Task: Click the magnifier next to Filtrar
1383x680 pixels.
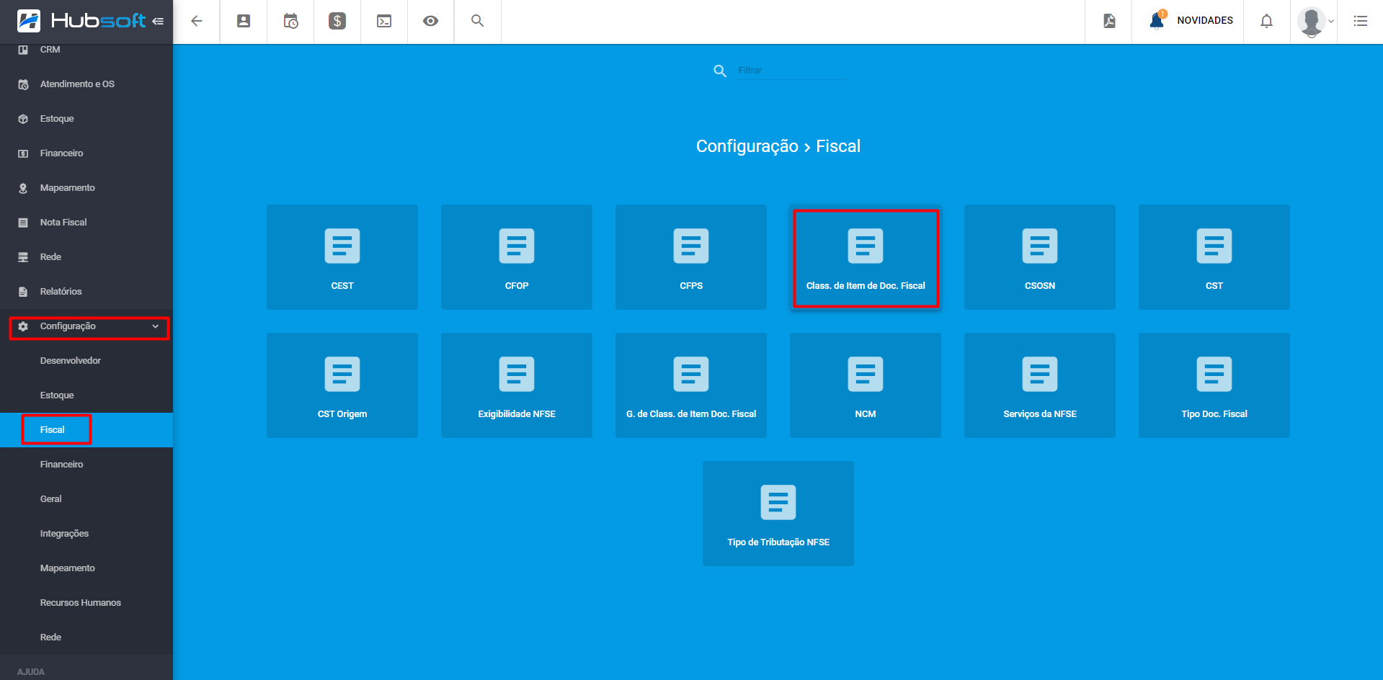Action: (720, 71)
